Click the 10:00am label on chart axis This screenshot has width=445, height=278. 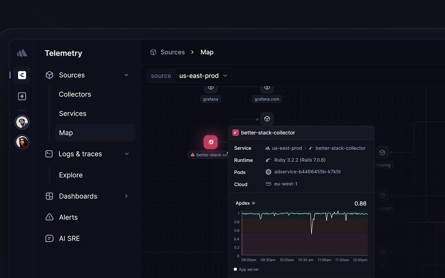(287, 260)
